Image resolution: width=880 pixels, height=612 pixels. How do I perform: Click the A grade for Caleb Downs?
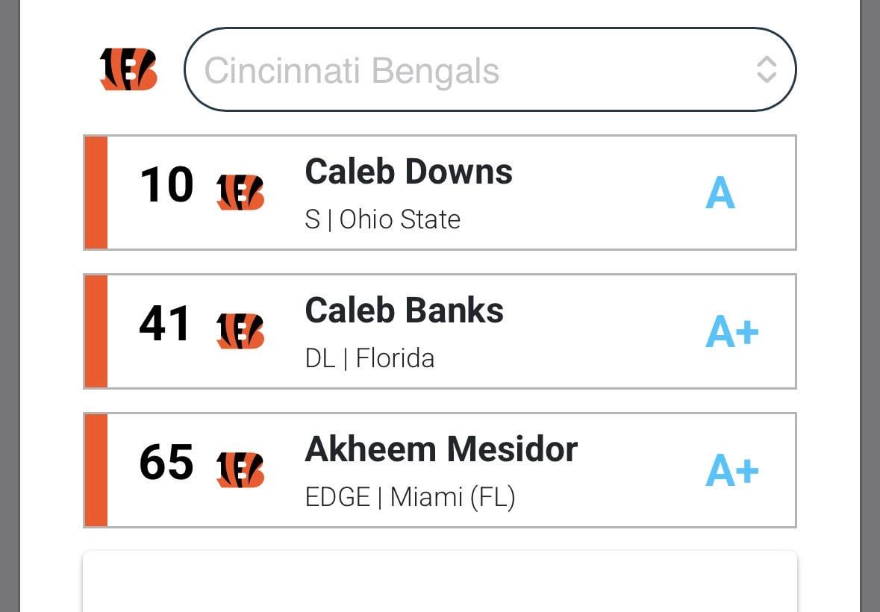coord(720,193)
